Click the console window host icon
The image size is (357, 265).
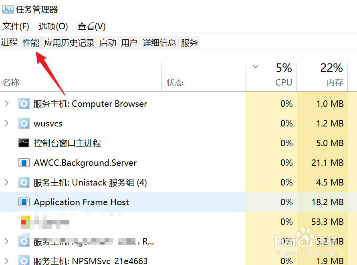click(x=24, y=143)
